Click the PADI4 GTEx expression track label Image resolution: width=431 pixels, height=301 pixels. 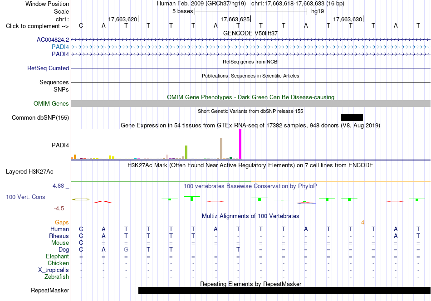click(x=60, y=145)
